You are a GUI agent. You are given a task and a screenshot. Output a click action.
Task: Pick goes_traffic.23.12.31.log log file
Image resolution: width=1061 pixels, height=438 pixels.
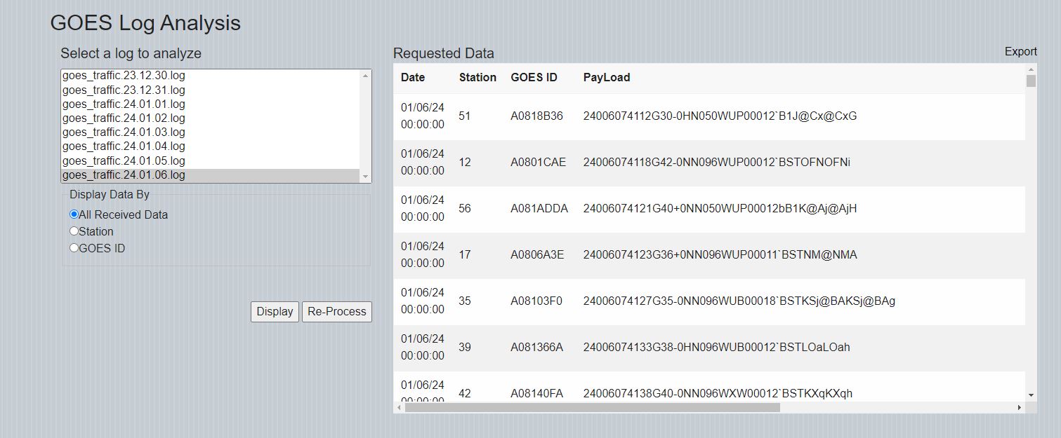(124, 90)
